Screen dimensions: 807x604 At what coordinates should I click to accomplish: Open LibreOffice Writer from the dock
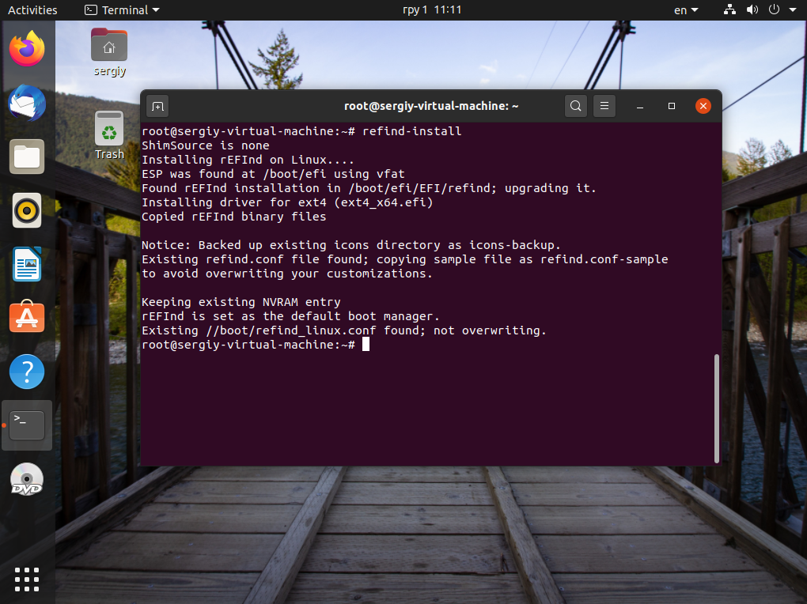point(27,264)
